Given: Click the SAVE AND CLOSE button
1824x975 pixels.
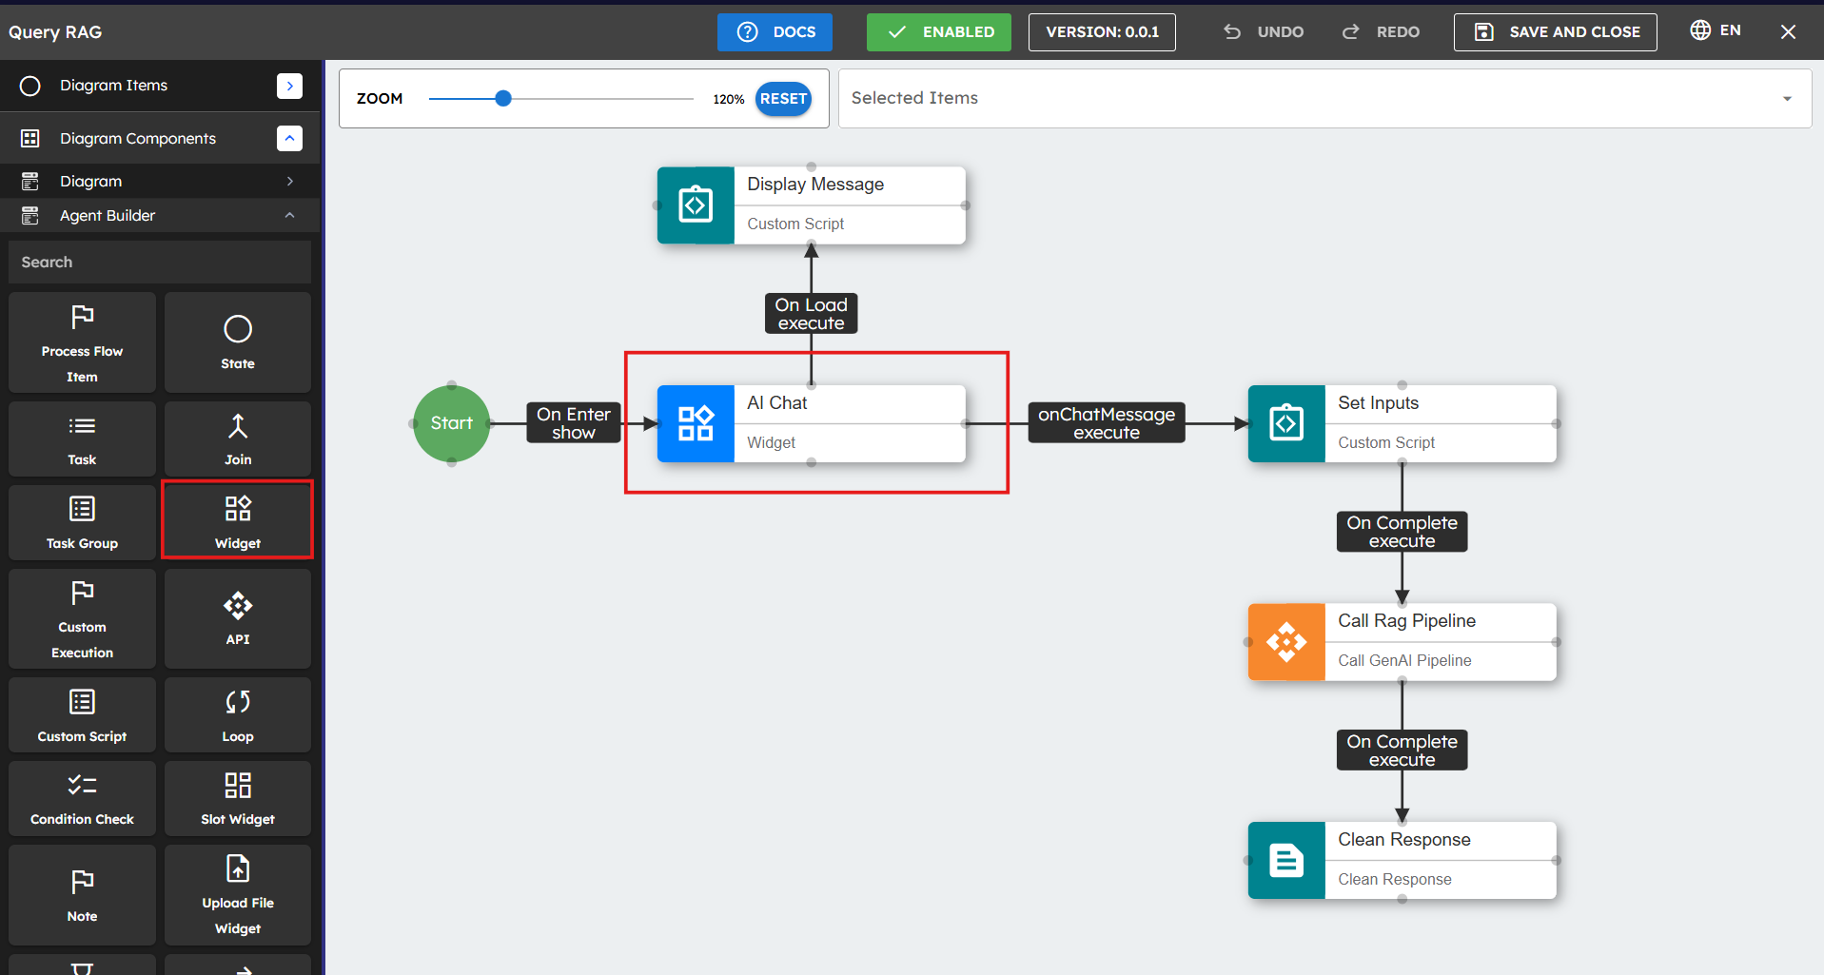Looking at the screenshot, I should pos(1555,32).
